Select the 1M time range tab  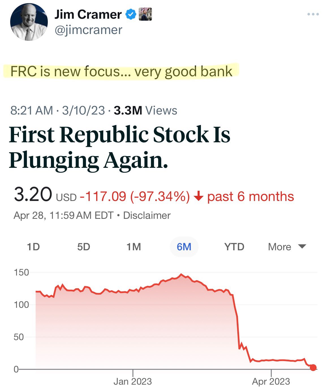click(134, 247)
